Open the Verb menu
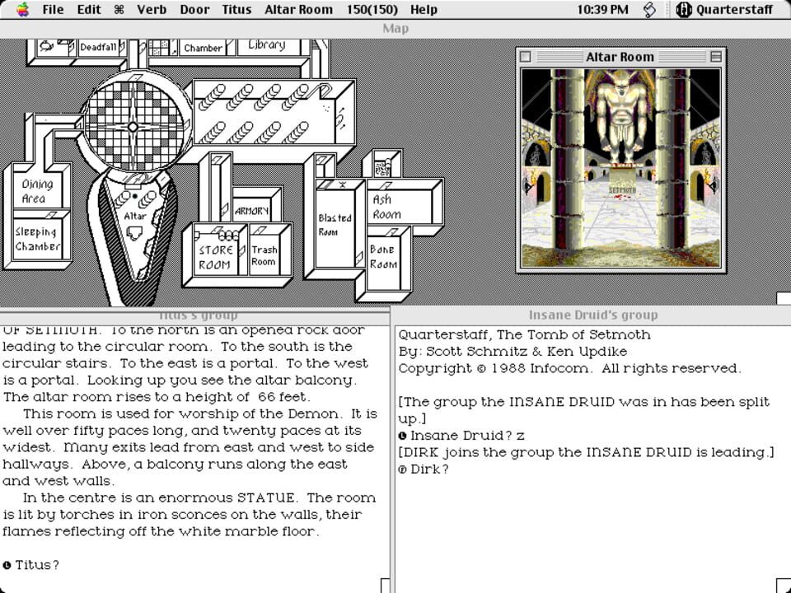This screenshot has width=791, height=593. [x=151, y=9]
